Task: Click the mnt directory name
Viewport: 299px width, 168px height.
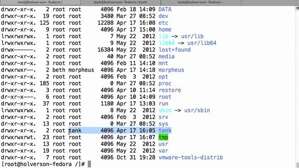Action: tap(163, 63)
